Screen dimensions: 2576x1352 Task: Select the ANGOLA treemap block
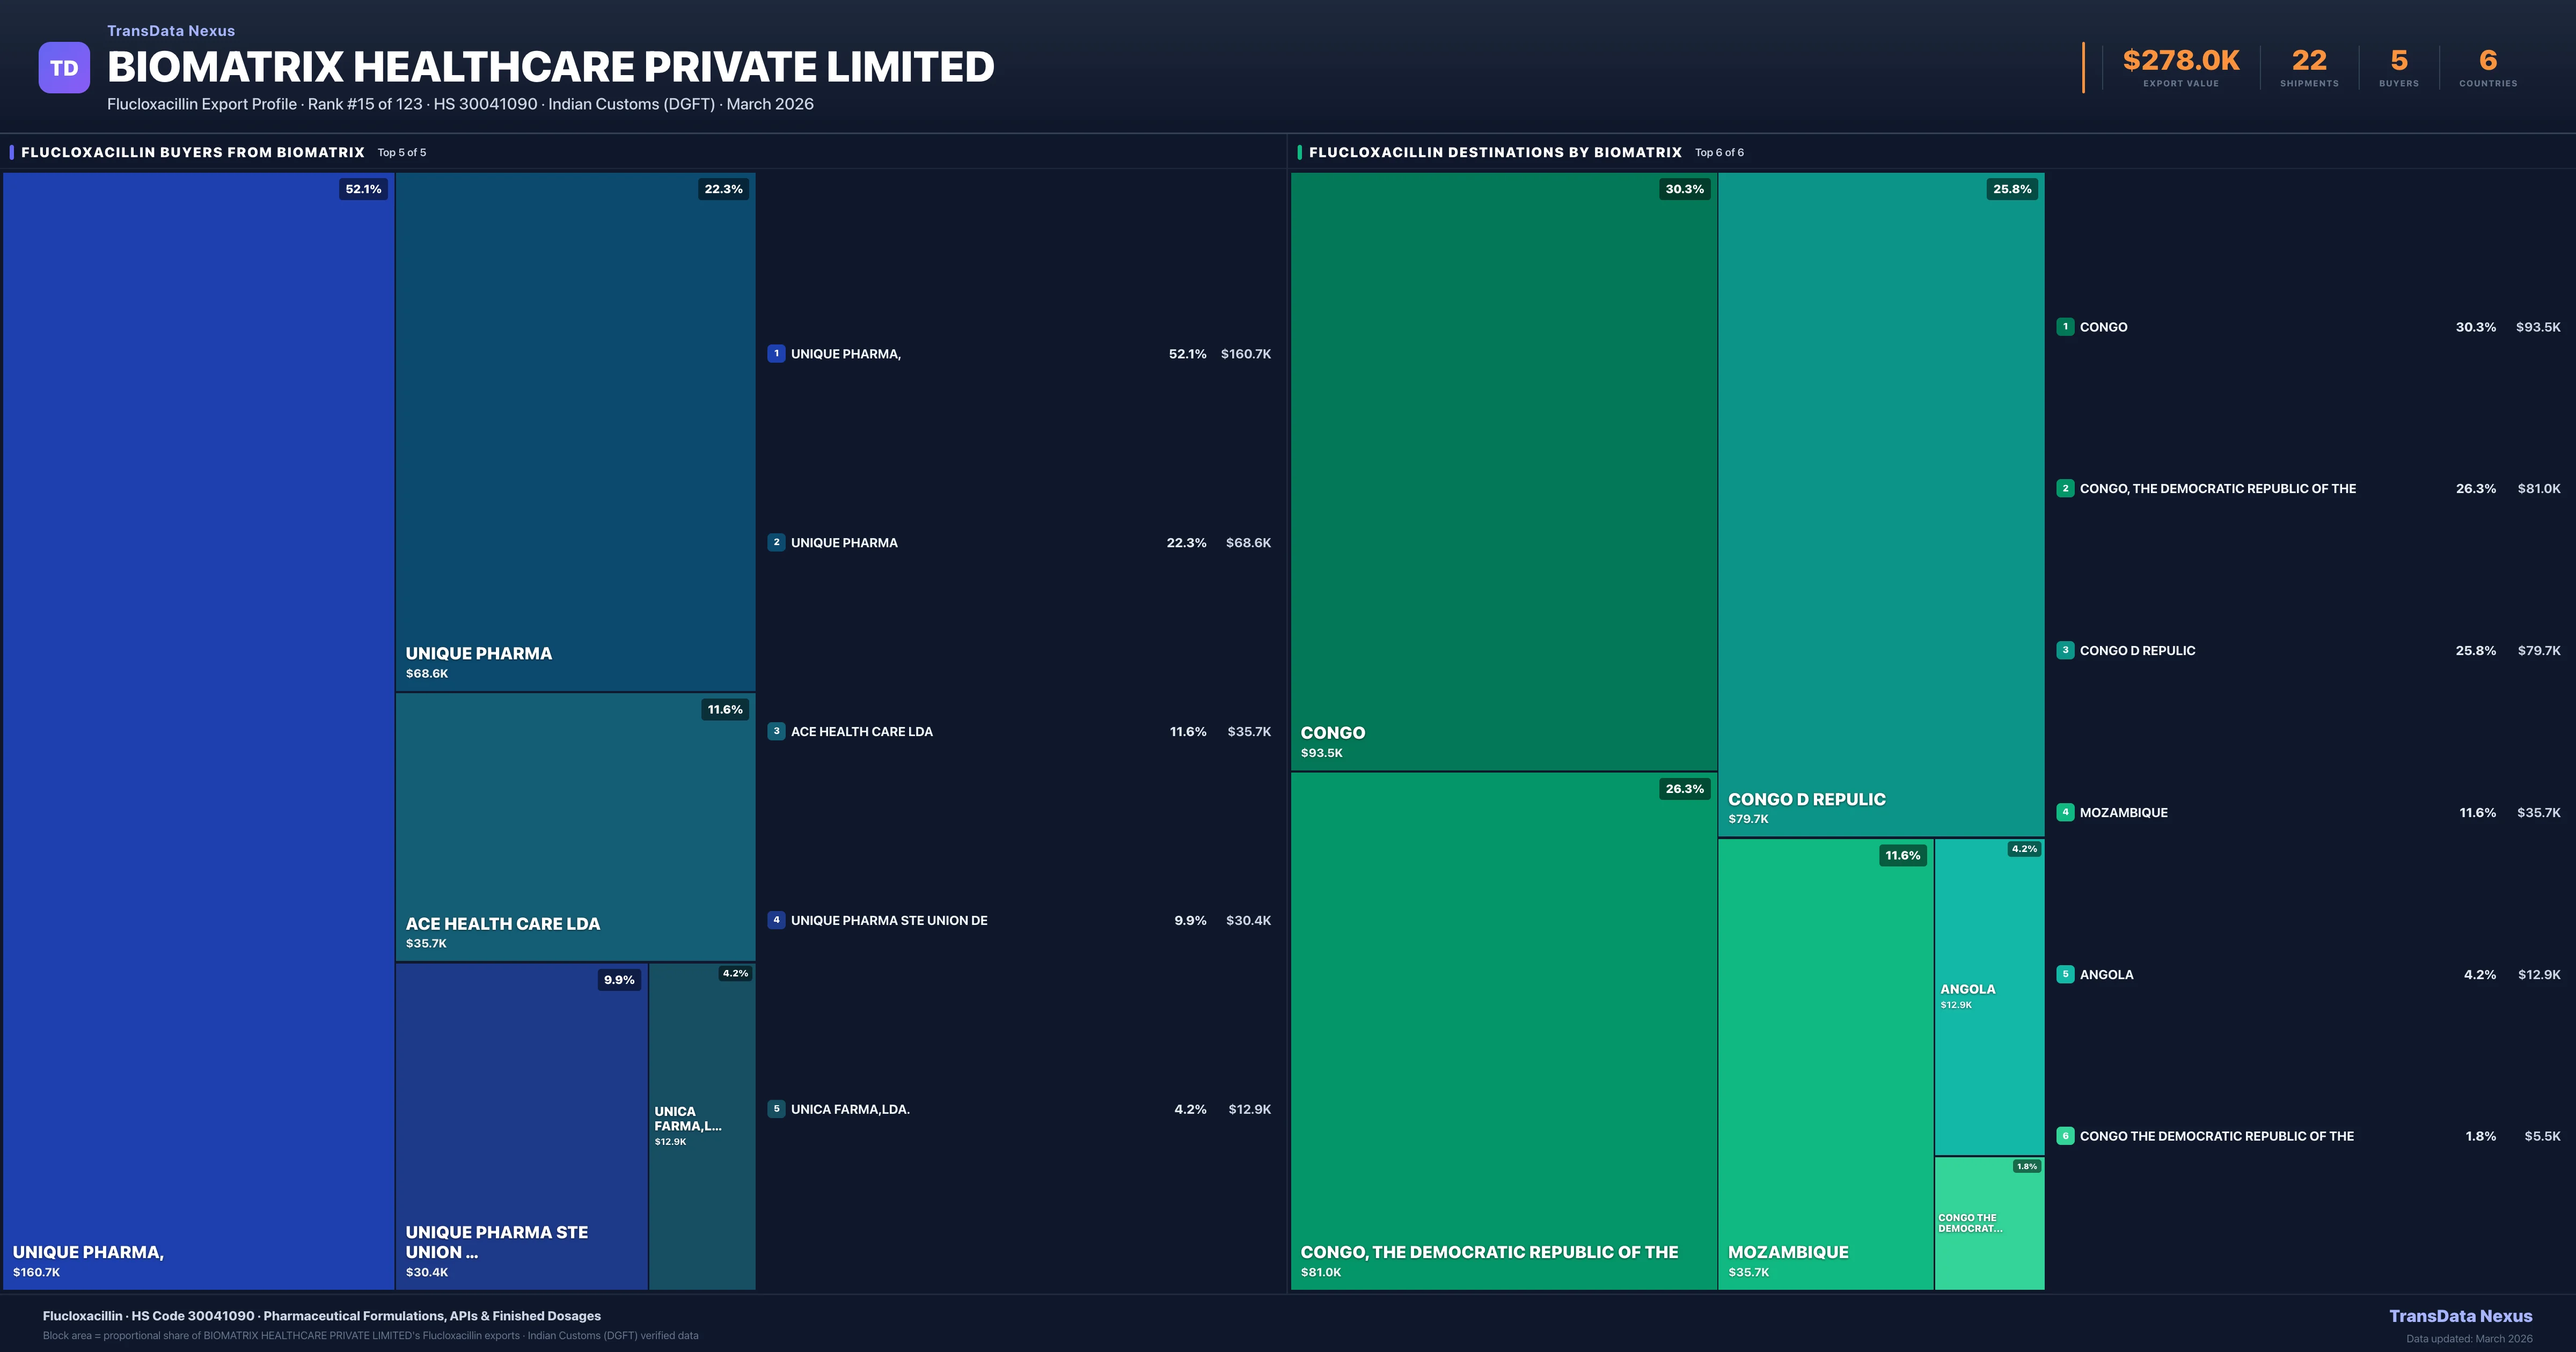coord(1989,997)
